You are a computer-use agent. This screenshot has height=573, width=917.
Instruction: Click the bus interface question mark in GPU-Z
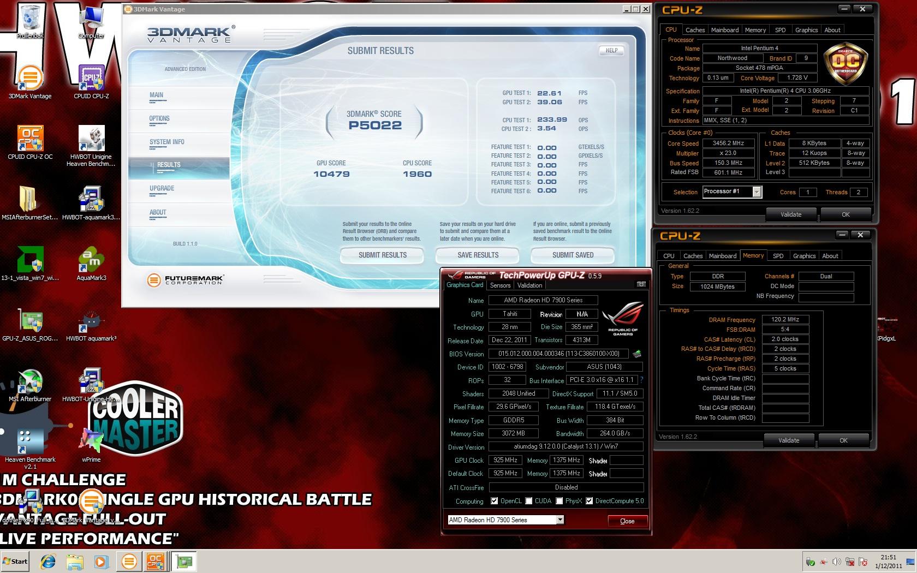click(x=641, y=380)
